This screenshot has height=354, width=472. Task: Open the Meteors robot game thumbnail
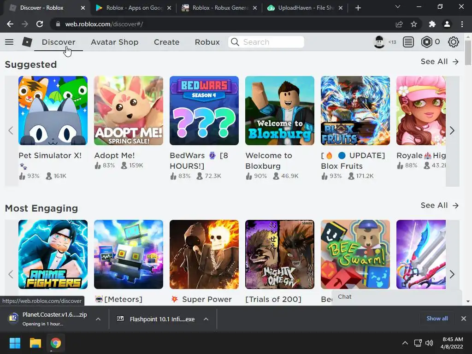point(129,254)
